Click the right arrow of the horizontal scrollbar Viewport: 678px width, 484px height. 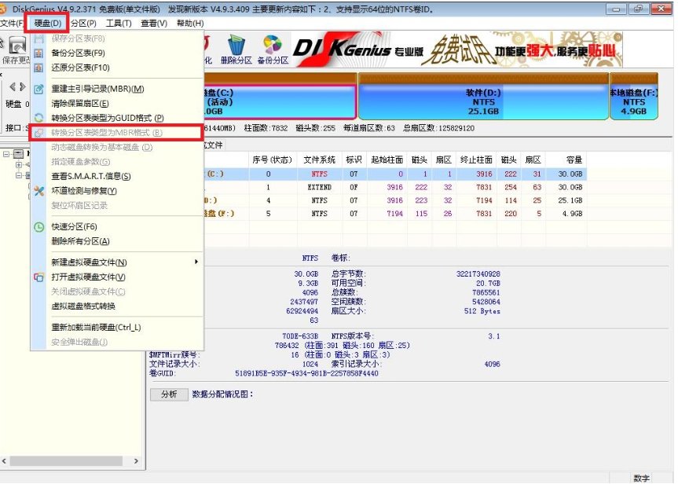pos(136,461)
